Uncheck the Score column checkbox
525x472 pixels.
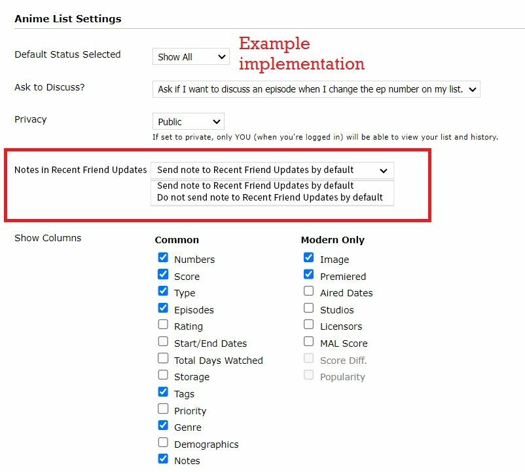click(163, 274)
